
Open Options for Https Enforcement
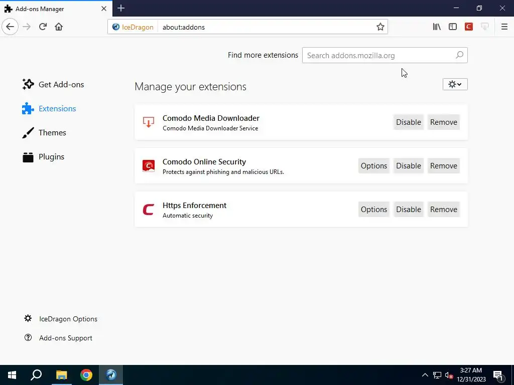point(373,209)
